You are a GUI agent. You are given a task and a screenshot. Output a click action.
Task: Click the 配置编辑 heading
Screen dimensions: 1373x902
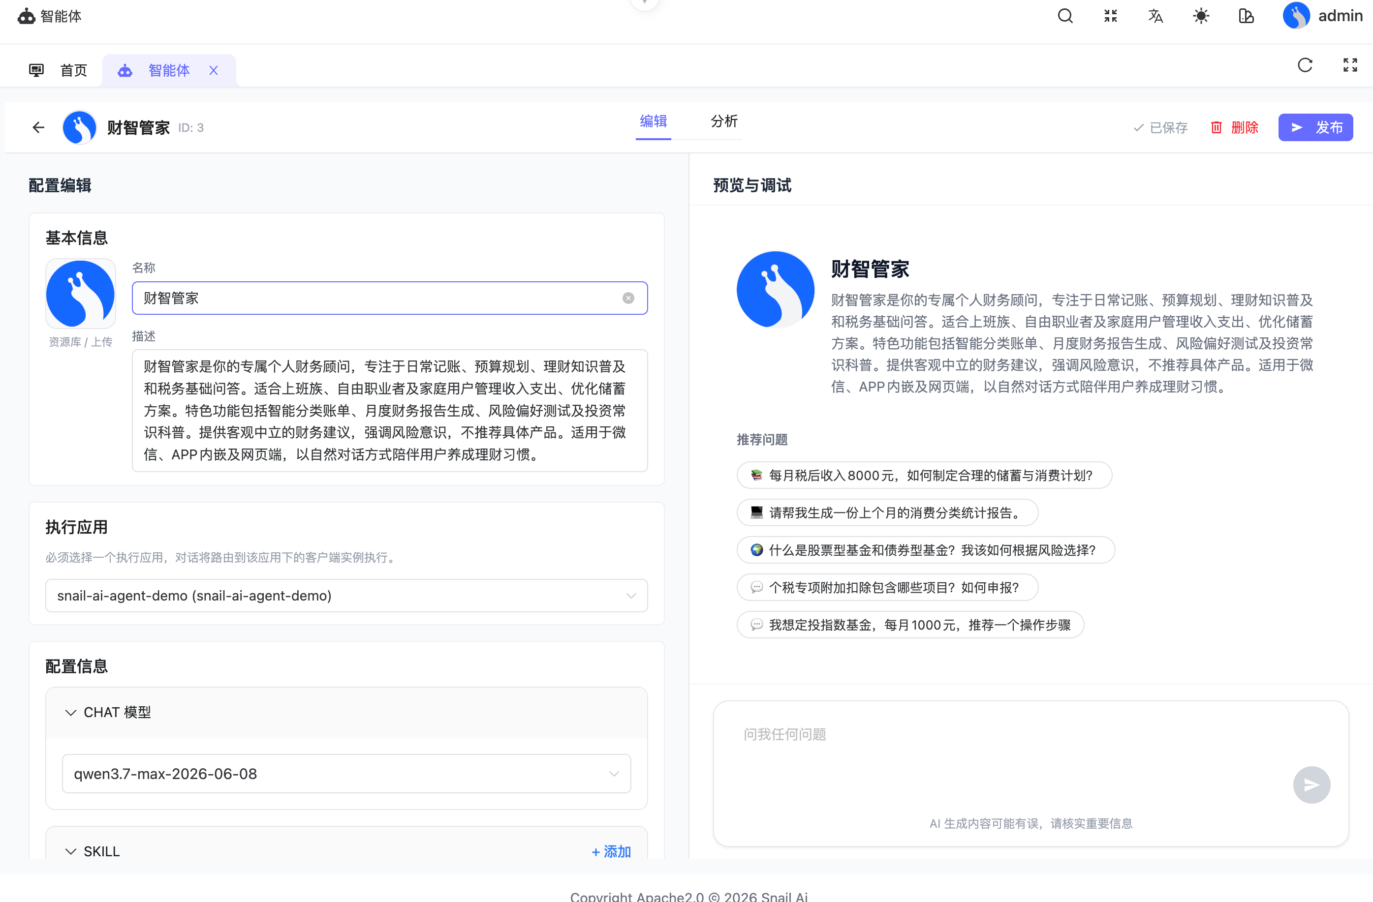coord(60,186)
